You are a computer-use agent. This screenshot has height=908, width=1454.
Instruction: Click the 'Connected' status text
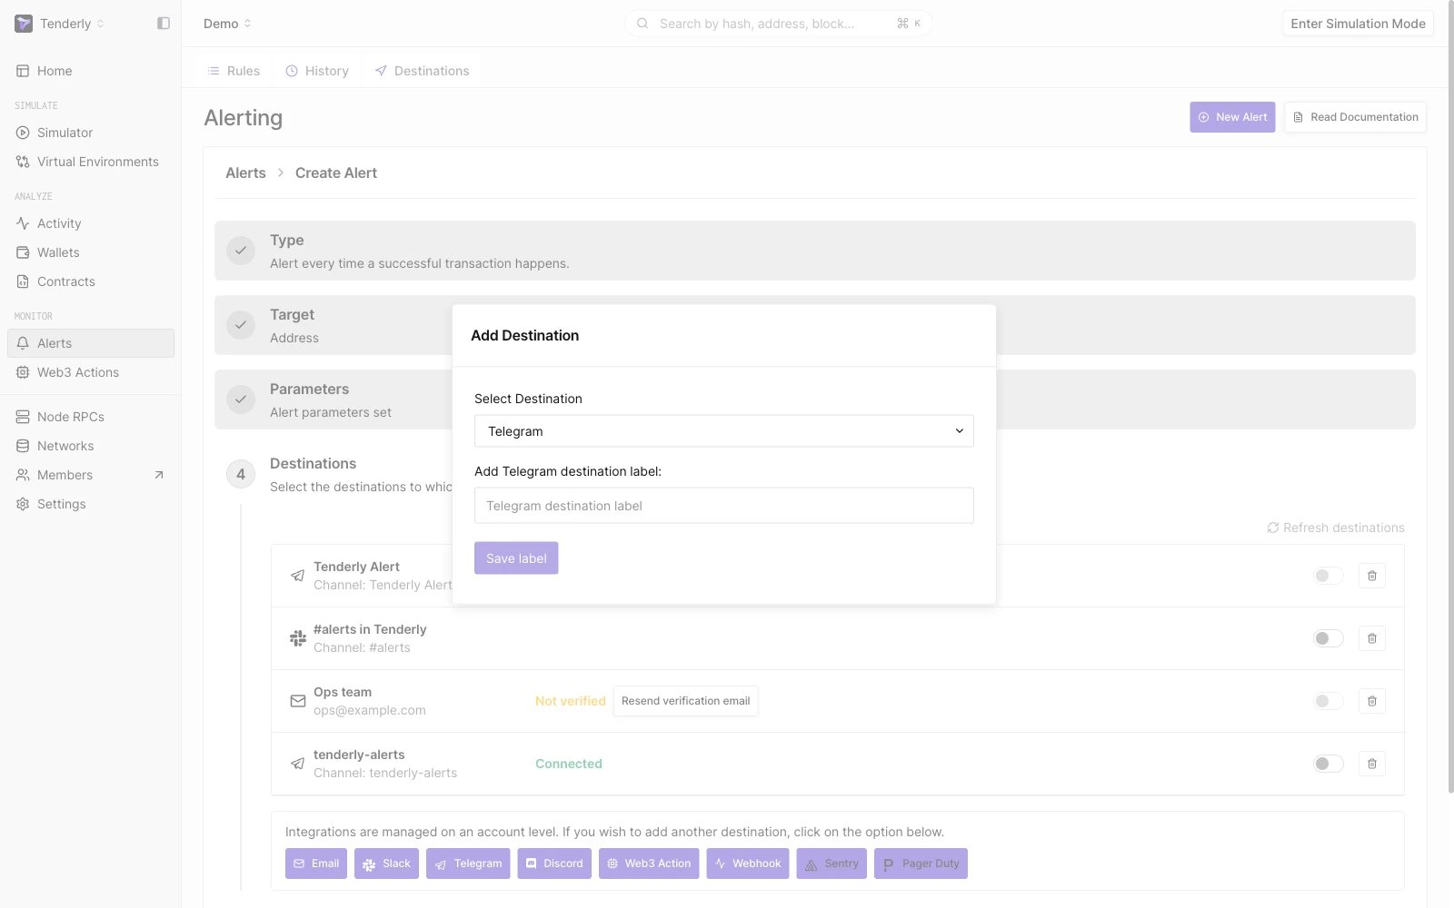569,764
